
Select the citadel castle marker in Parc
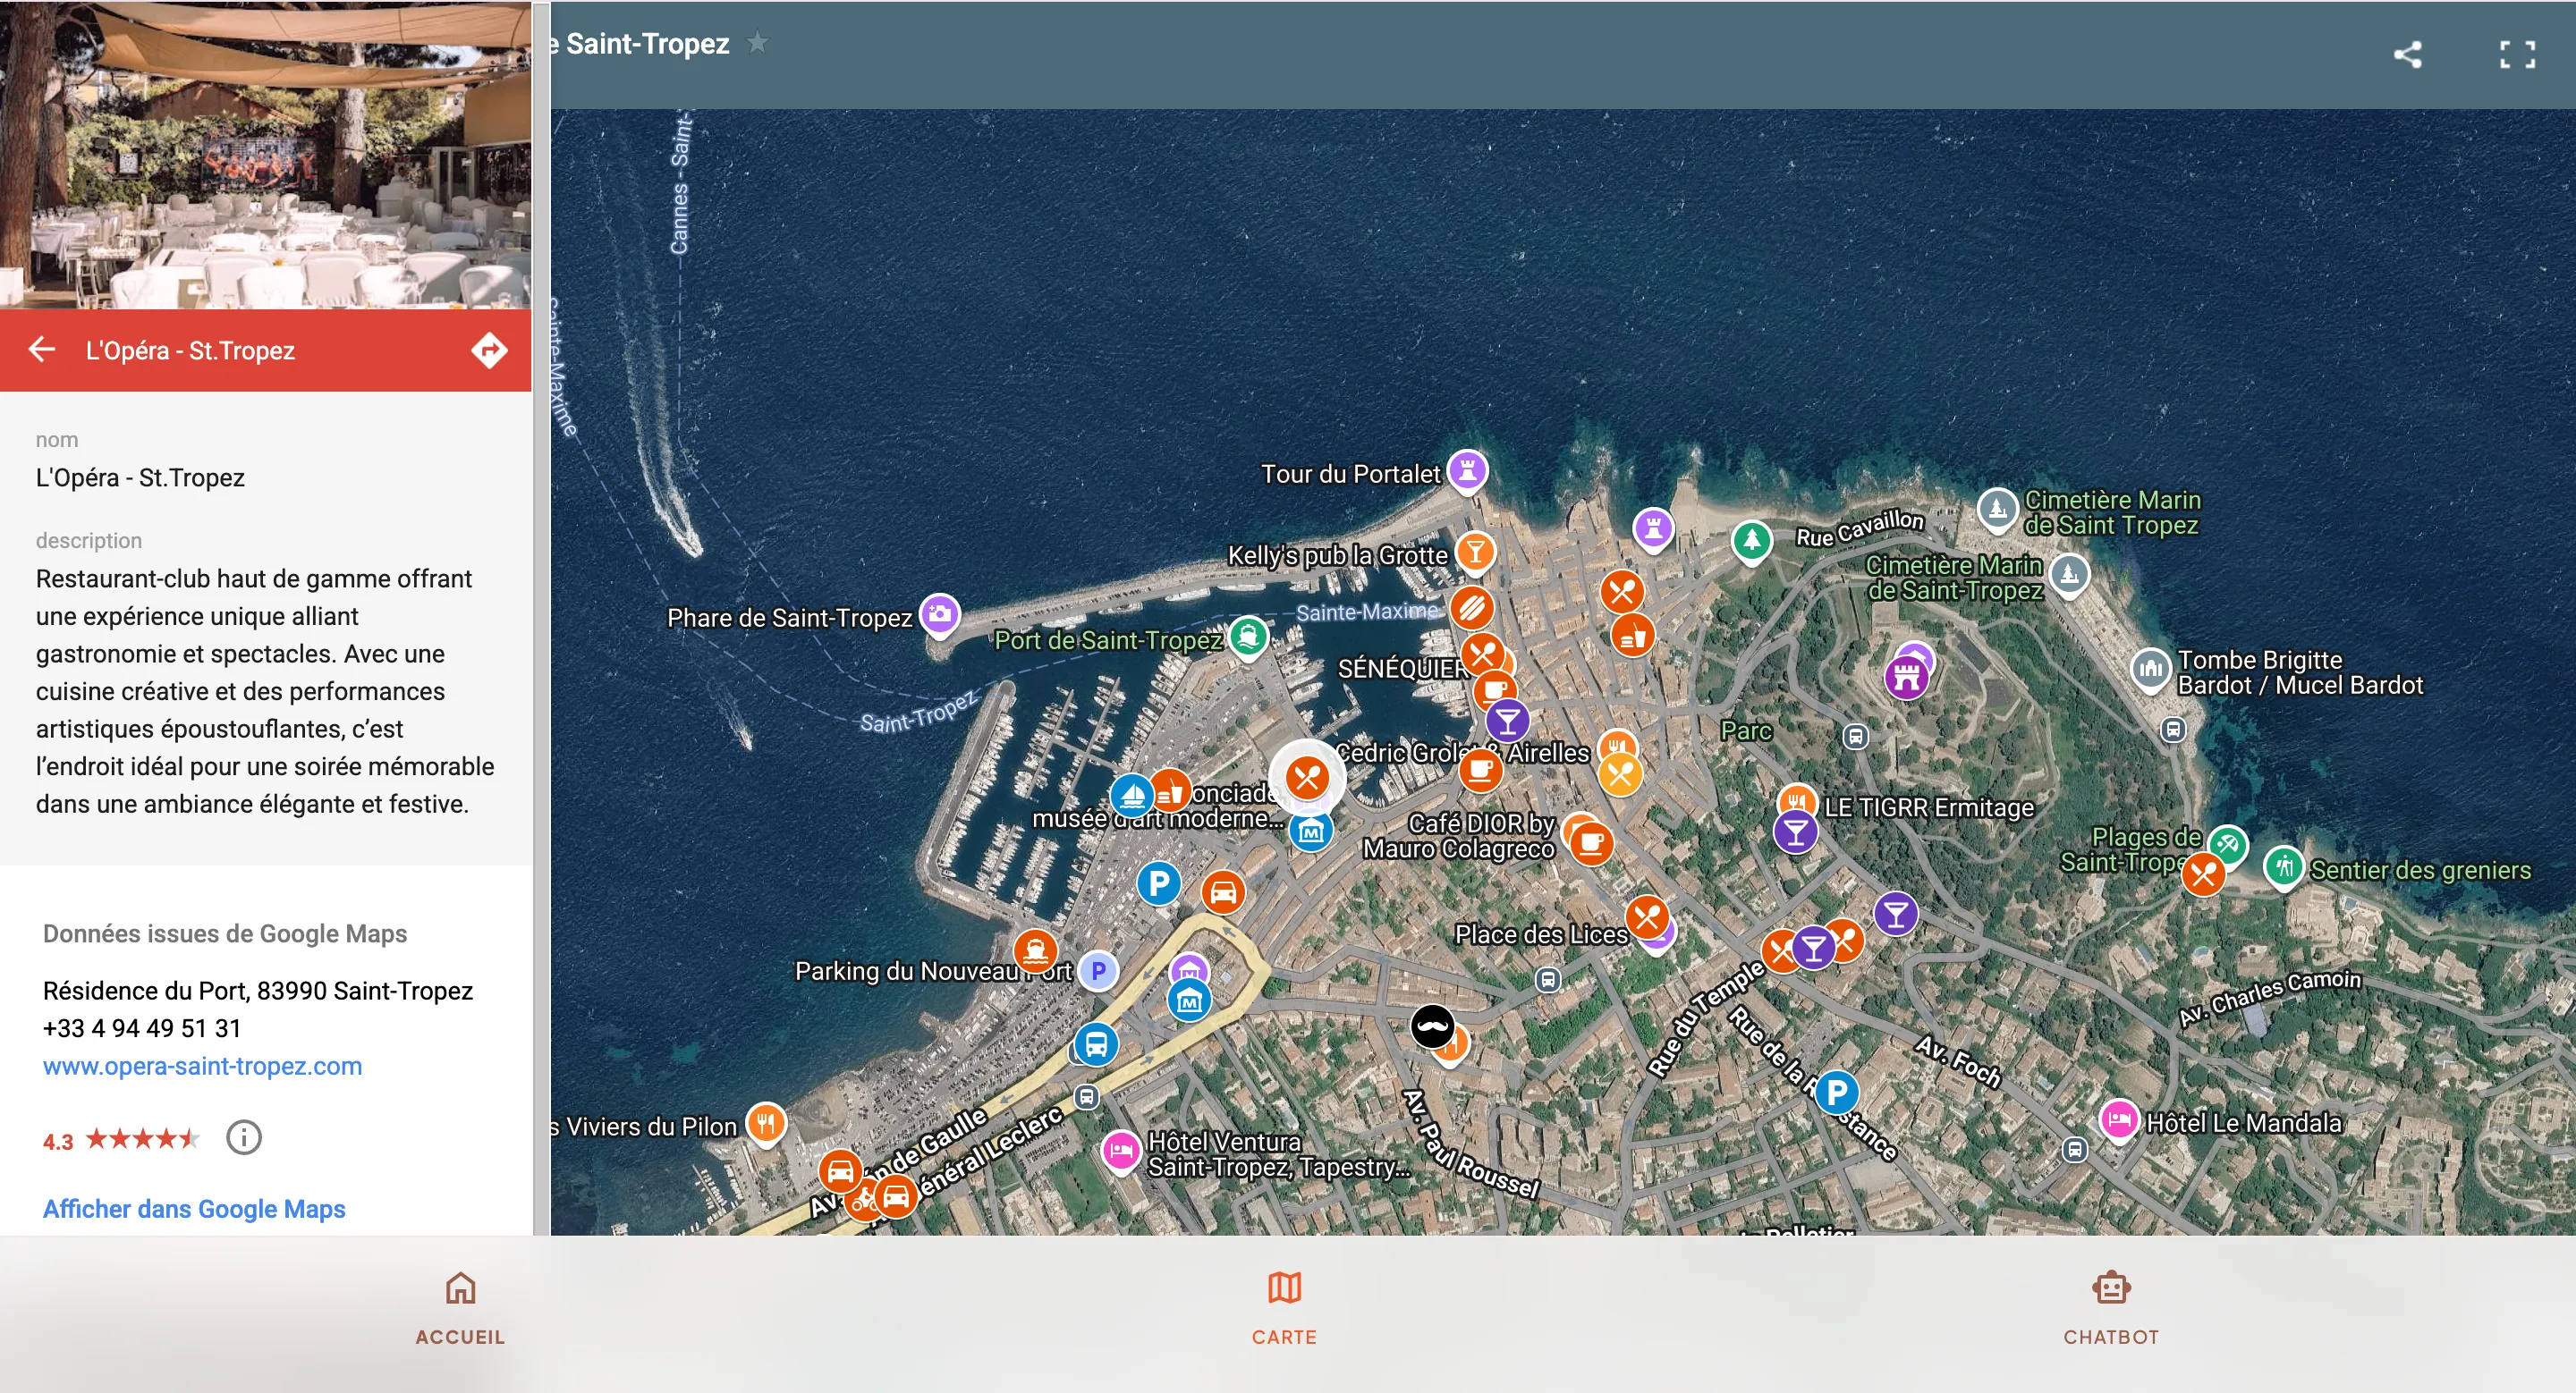[1906, 678]
